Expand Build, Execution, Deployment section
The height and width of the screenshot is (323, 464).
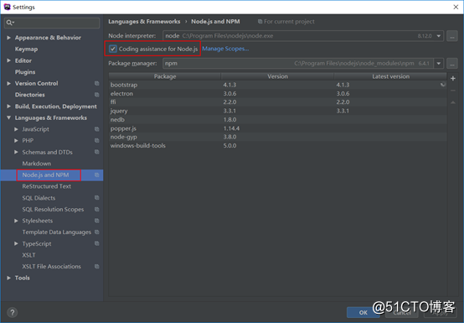click(9, 106)
